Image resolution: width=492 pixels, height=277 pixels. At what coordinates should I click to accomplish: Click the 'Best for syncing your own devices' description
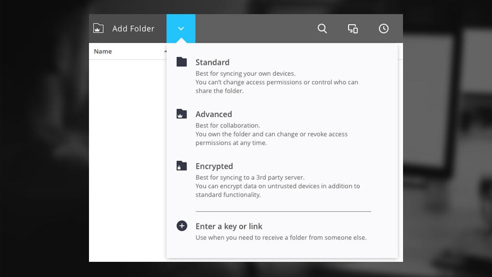245,74
